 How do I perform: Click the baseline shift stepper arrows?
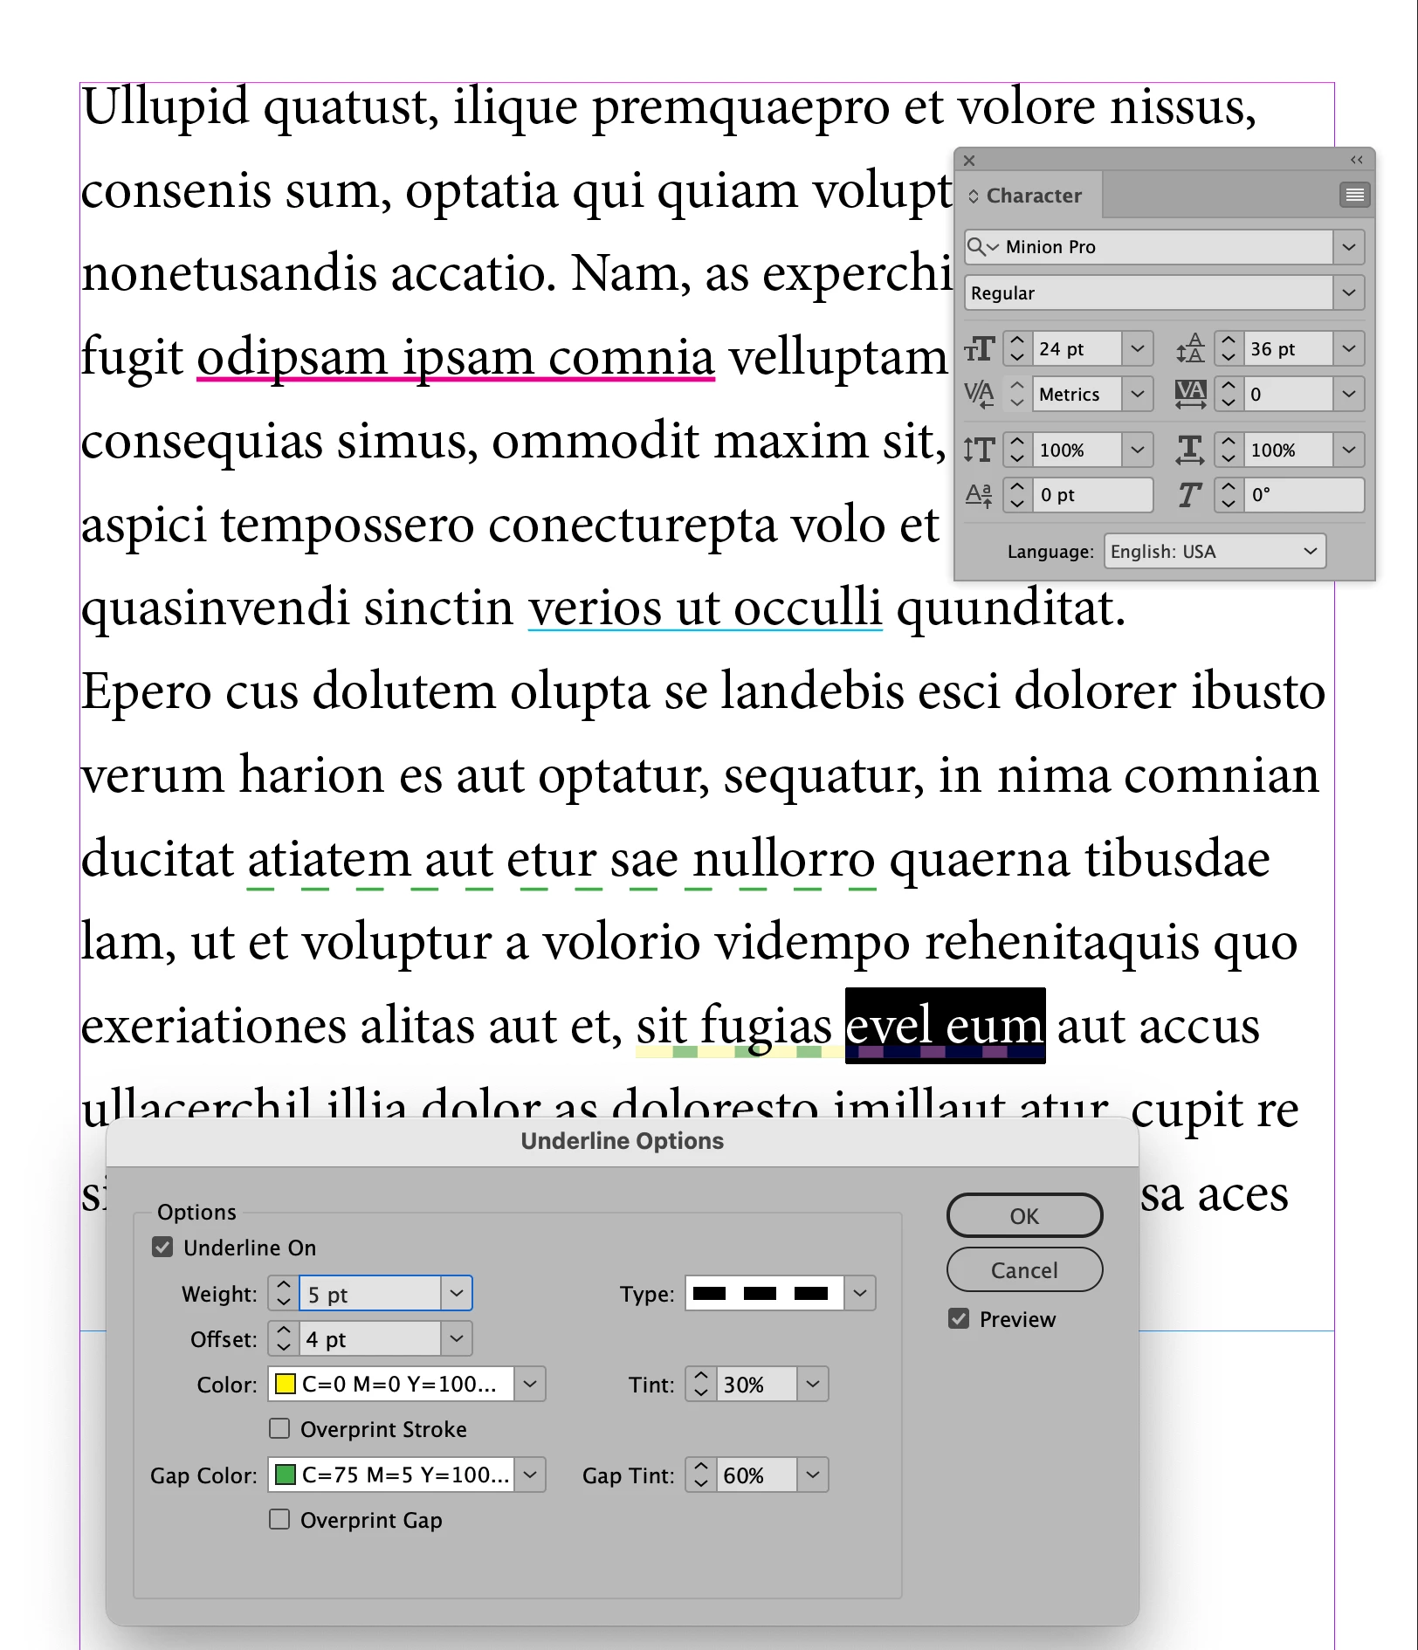pos(1017,495)
